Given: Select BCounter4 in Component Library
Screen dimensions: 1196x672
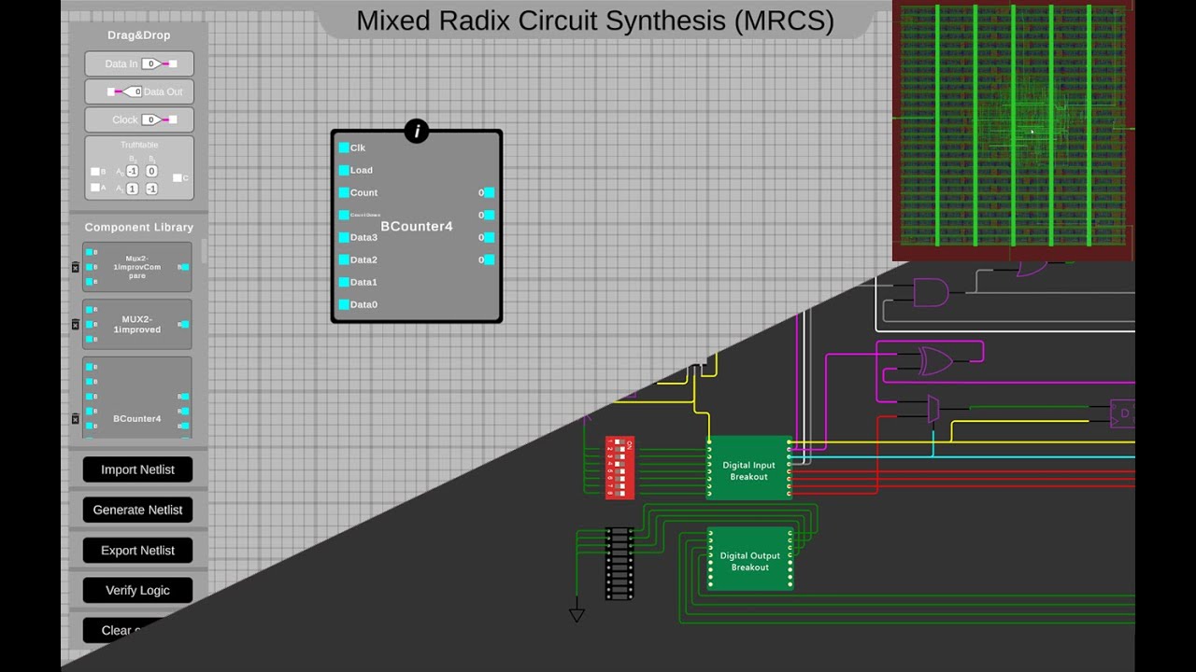Looking at the screenshot, I should click(137, 399).
